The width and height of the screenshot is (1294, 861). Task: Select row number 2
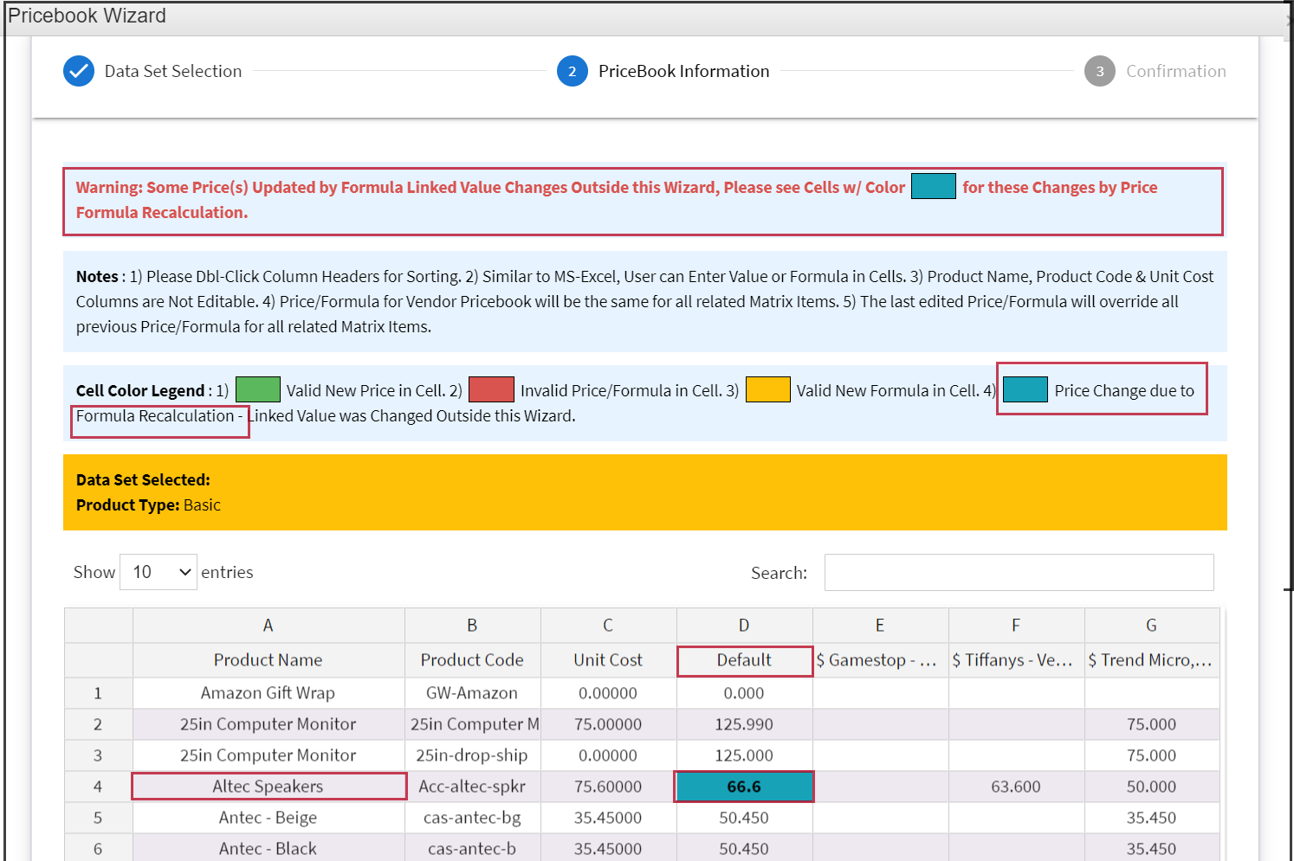pyautogui.click(x=98, y=724)
